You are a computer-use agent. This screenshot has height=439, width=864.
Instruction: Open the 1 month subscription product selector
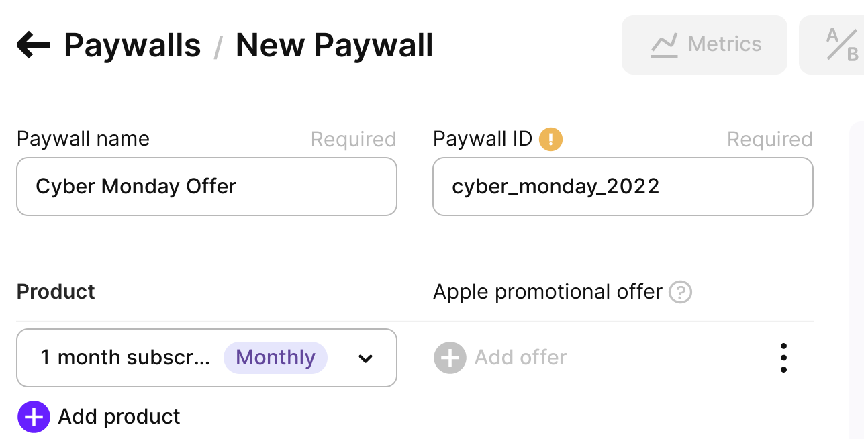point(207,358)
